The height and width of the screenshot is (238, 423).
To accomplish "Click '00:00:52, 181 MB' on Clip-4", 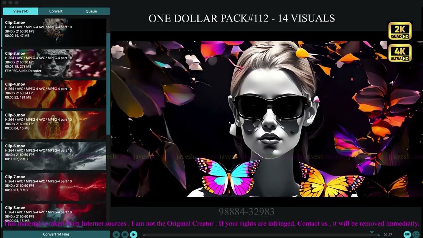I will (18, 98).
